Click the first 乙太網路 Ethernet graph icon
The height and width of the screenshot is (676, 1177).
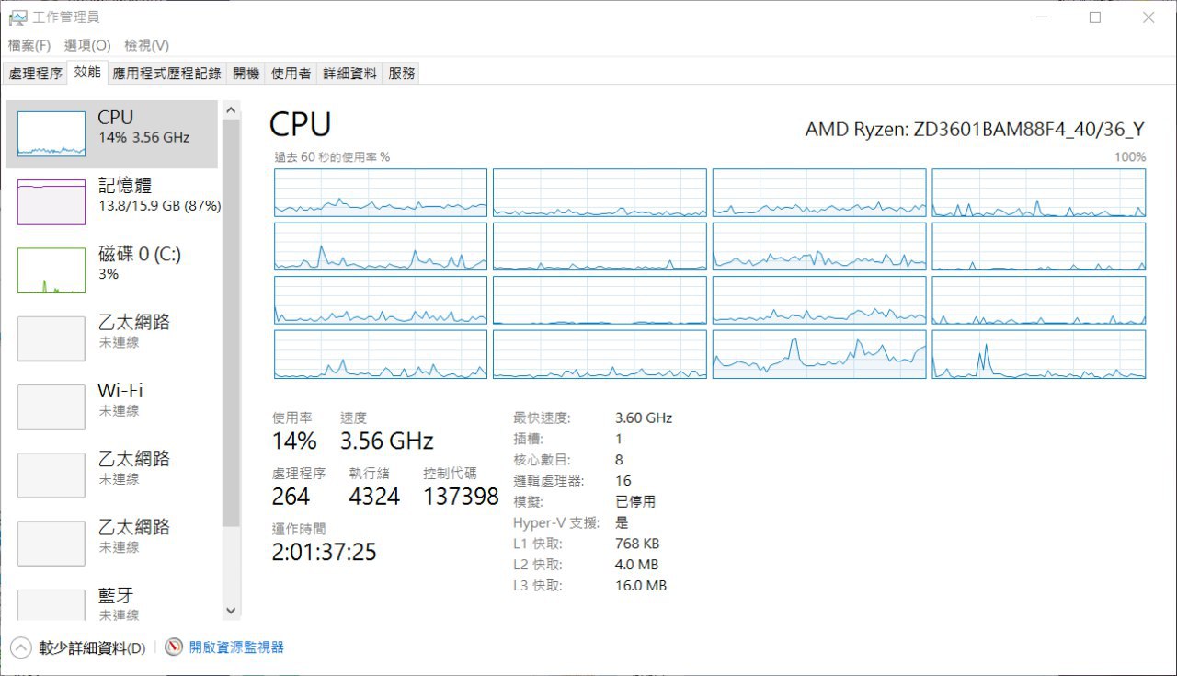point(51,338)
